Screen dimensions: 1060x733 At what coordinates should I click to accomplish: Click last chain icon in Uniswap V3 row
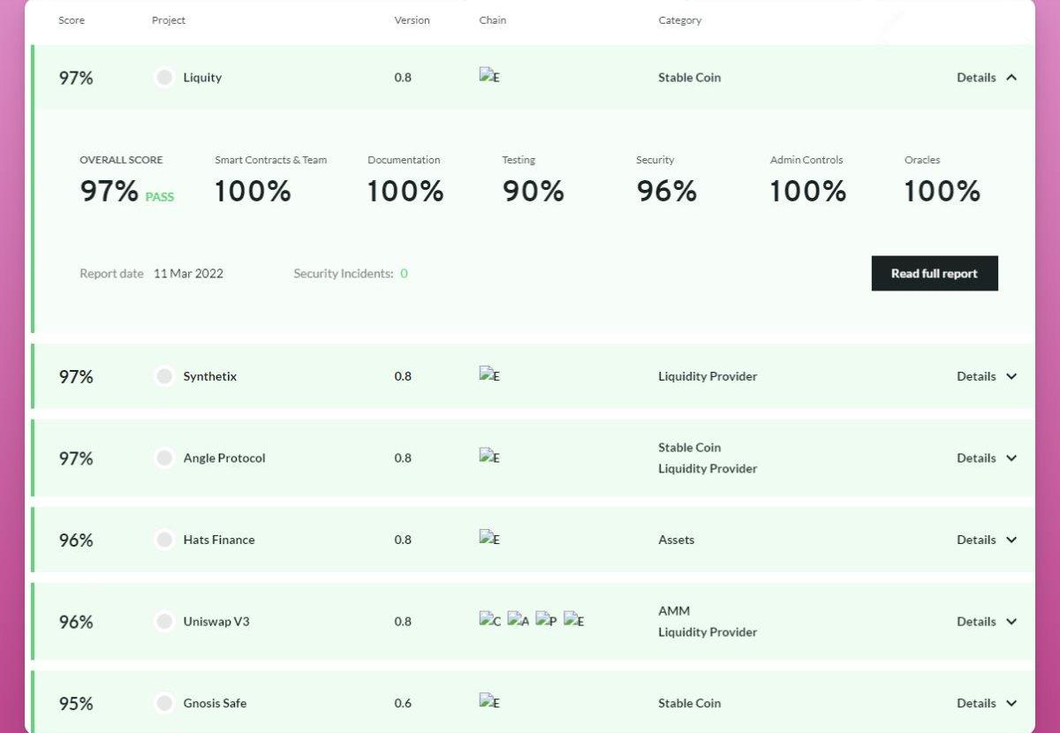[x=574, y=621]
